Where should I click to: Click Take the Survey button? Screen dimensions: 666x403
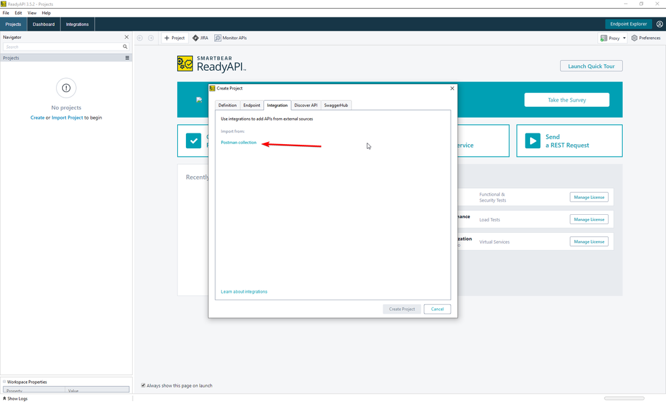[567, 100]
